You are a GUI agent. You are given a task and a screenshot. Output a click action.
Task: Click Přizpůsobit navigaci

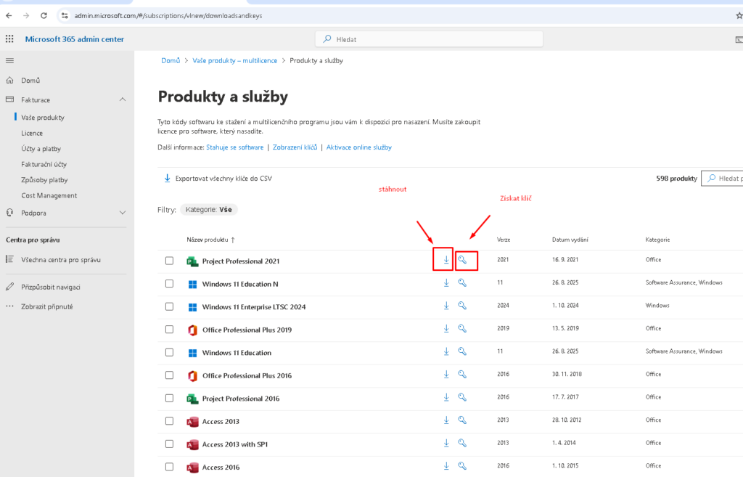[50, 288]
